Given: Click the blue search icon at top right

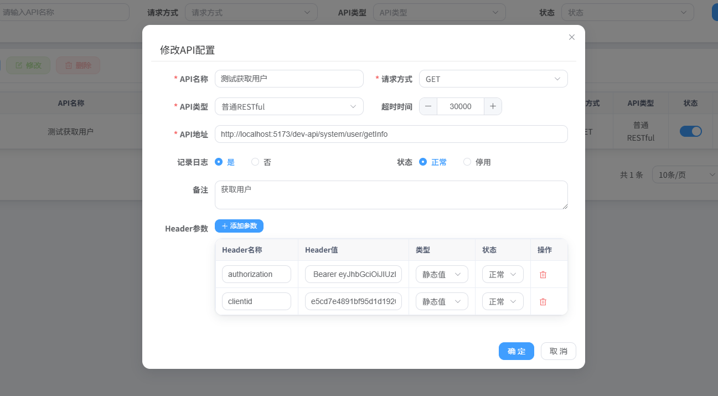Looking at the screenshot, I should (x=714, y=12).
